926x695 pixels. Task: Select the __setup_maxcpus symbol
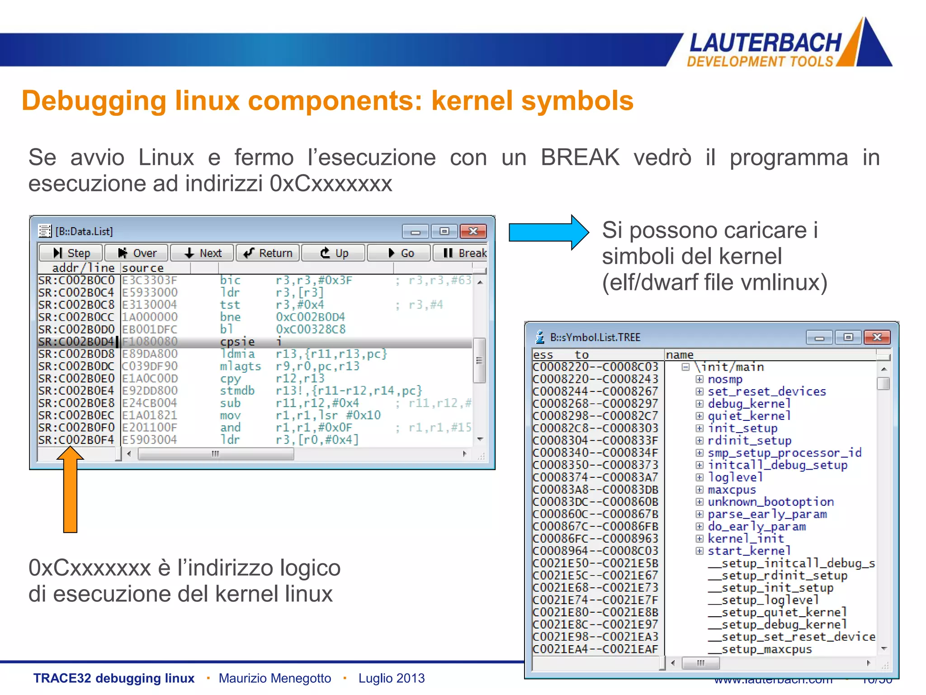click(x=760, y=649)
